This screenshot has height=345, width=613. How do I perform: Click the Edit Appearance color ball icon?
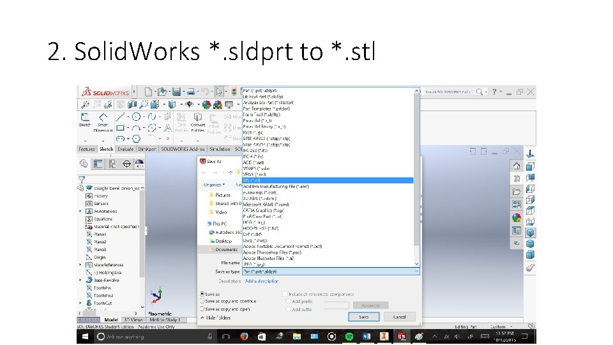tap(206, 104)
